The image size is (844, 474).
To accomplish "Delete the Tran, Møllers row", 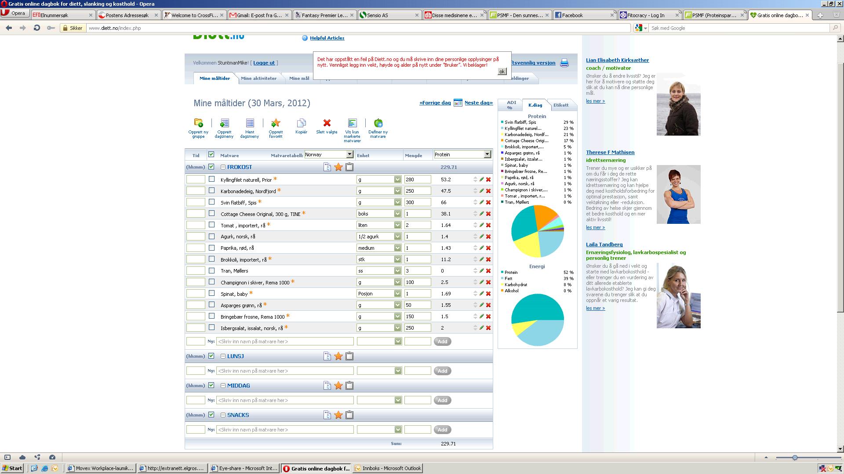I will 488,271.
